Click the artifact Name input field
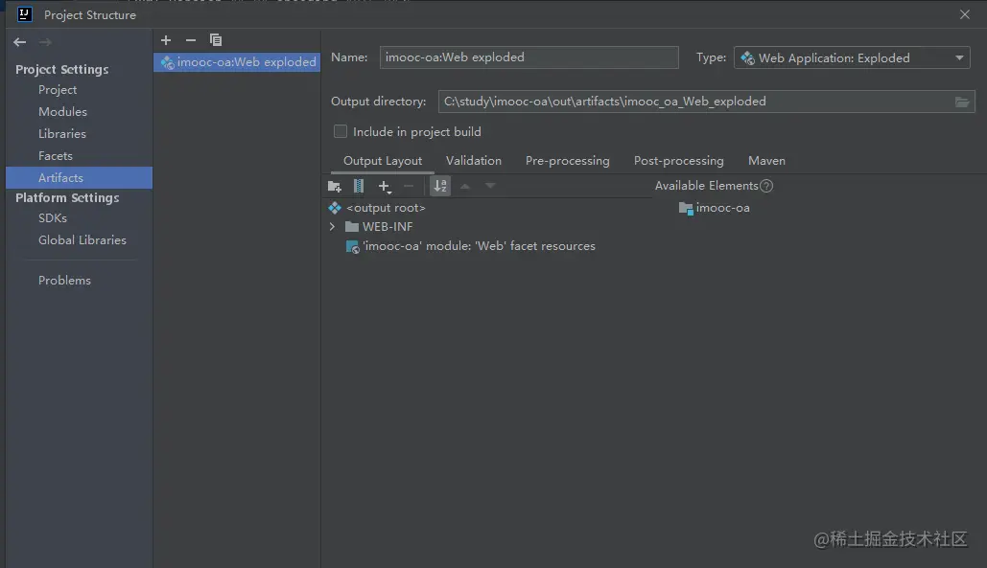 point(529,57)
